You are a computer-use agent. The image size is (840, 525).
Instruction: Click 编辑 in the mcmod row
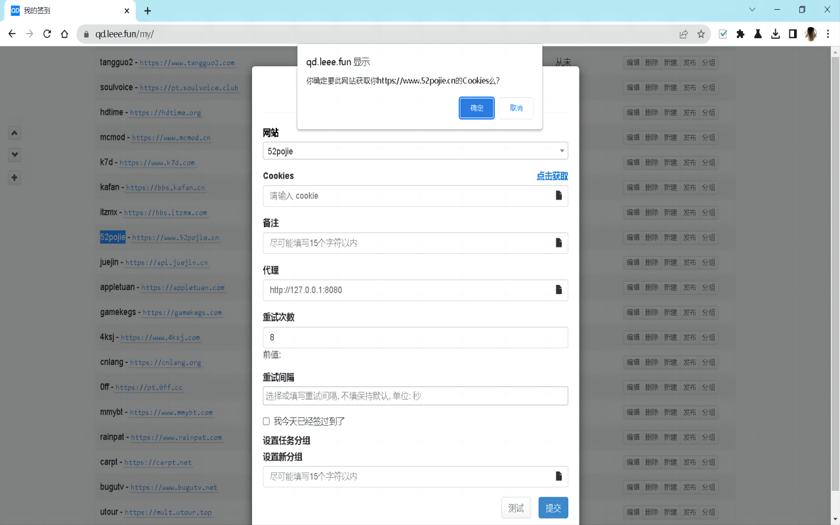633,138
